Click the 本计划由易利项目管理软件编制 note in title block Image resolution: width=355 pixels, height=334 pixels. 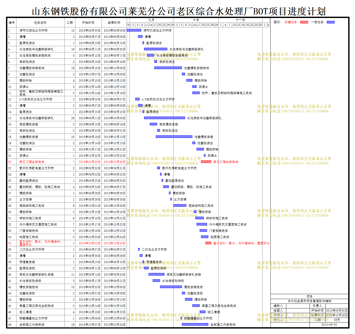click(310, 301)
